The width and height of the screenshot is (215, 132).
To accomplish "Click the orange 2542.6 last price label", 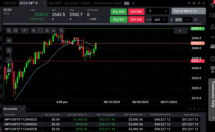I will [197, 43].
